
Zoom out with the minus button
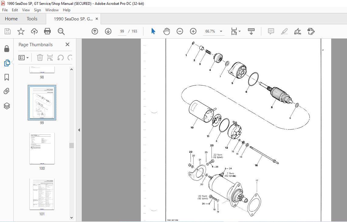[x=180, y=31]
